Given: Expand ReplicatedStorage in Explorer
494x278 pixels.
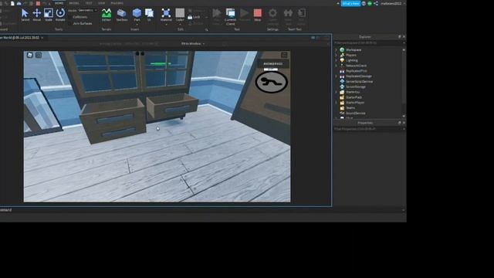Looking at the screenshot, I should point(337,76).
